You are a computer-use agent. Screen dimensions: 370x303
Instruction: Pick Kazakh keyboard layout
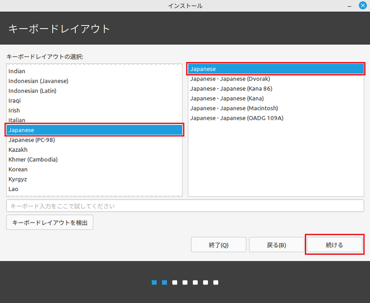click(94, 149)
